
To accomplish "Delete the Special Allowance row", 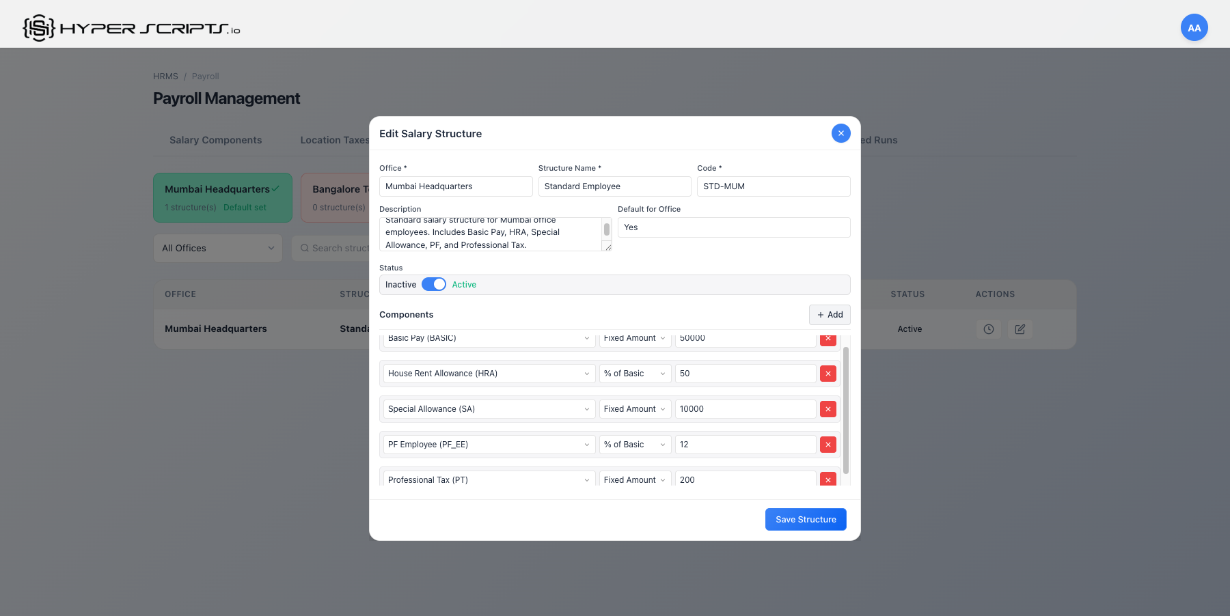I will [x=828, y=409].
